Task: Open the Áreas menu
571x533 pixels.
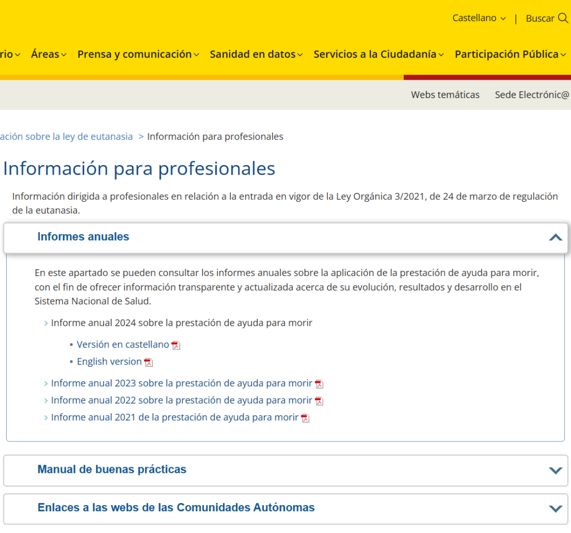Action: 49,54
